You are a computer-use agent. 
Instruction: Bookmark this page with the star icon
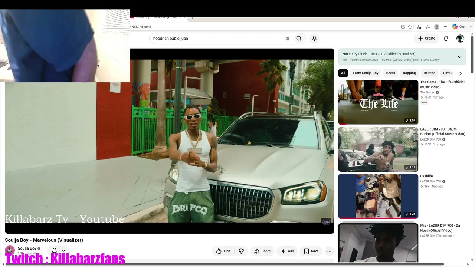(x=410, y=27)
